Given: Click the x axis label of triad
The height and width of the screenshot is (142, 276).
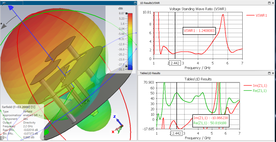Looking at the screenshot, I should 113,132.
